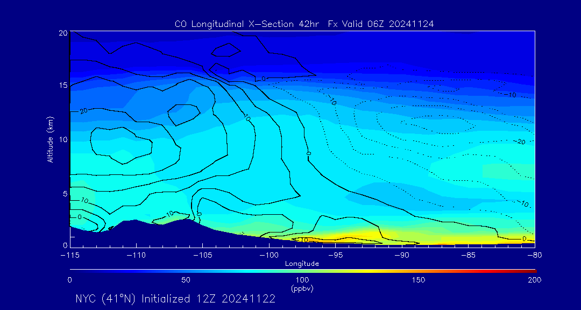
Task: Click the '(ppbv)' units label
Action: [302, 289]
